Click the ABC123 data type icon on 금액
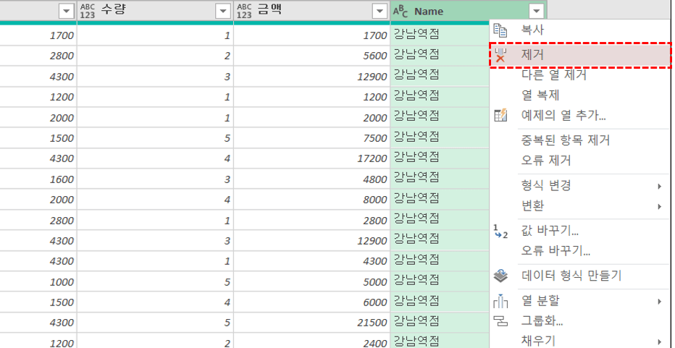Viewport: 675px width, 348px height. coord(245,11)
